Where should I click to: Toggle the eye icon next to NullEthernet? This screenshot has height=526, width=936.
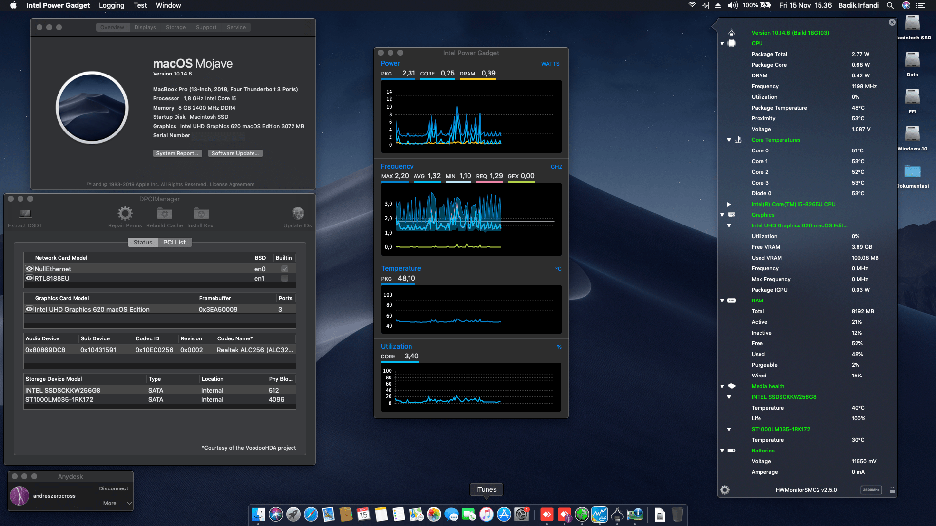click(x=29, y=268)
